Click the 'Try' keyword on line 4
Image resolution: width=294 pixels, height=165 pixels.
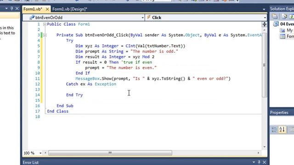point(69,40)
